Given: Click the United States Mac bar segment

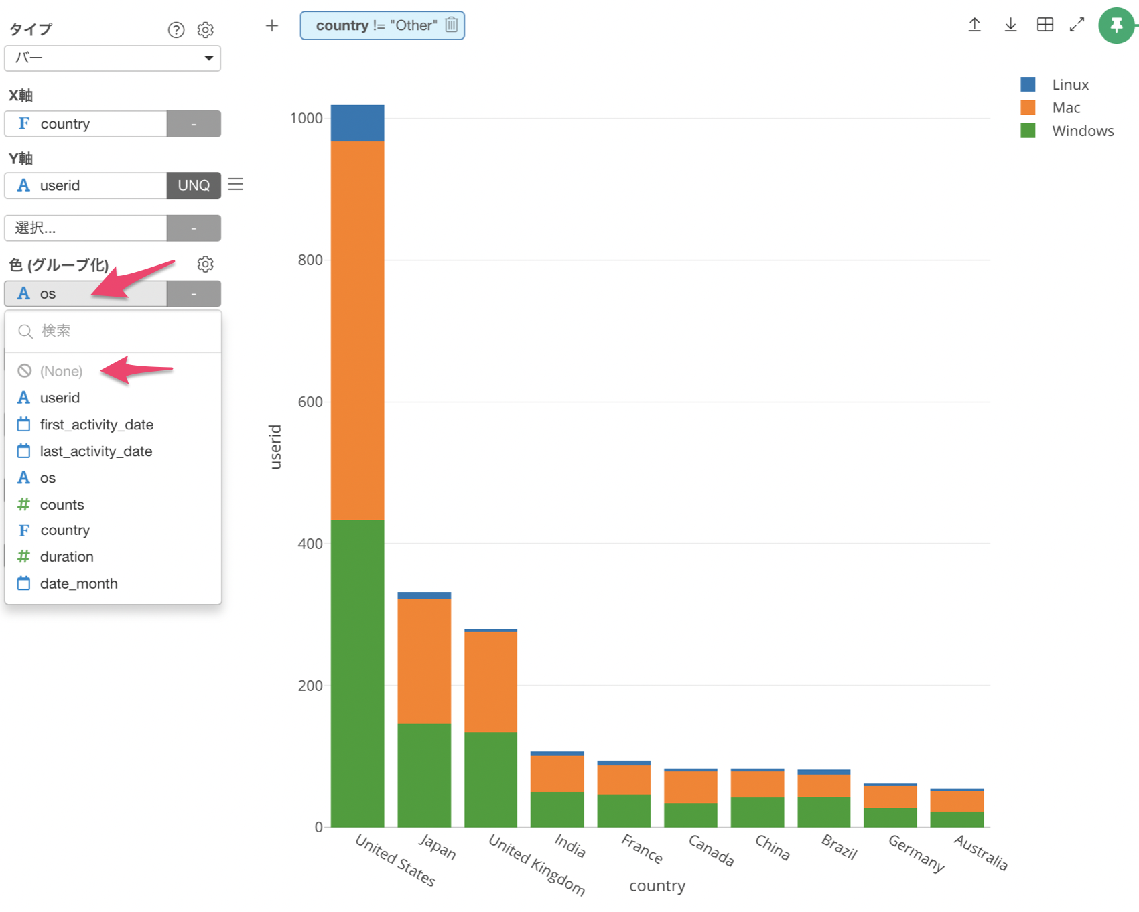Looking at the screenshot, I should [x=357, y=331].
